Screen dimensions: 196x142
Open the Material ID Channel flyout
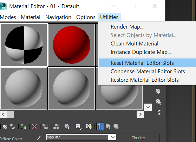click(x=78, y=126)
